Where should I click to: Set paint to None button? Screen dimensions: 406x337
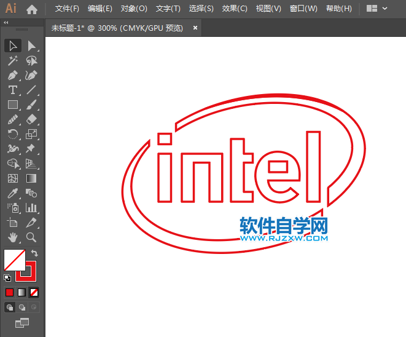34,292
